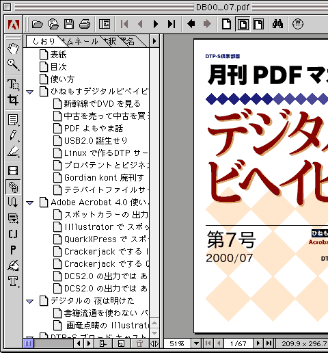The height and width of the screenshot is (353, 328).
Task: Click the open web page globe icon
Action: (53, 24)
